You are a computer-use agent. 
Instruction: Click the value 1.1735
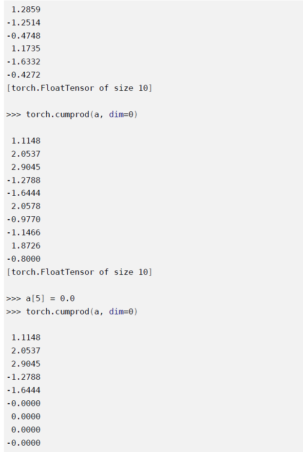point(26,48)
